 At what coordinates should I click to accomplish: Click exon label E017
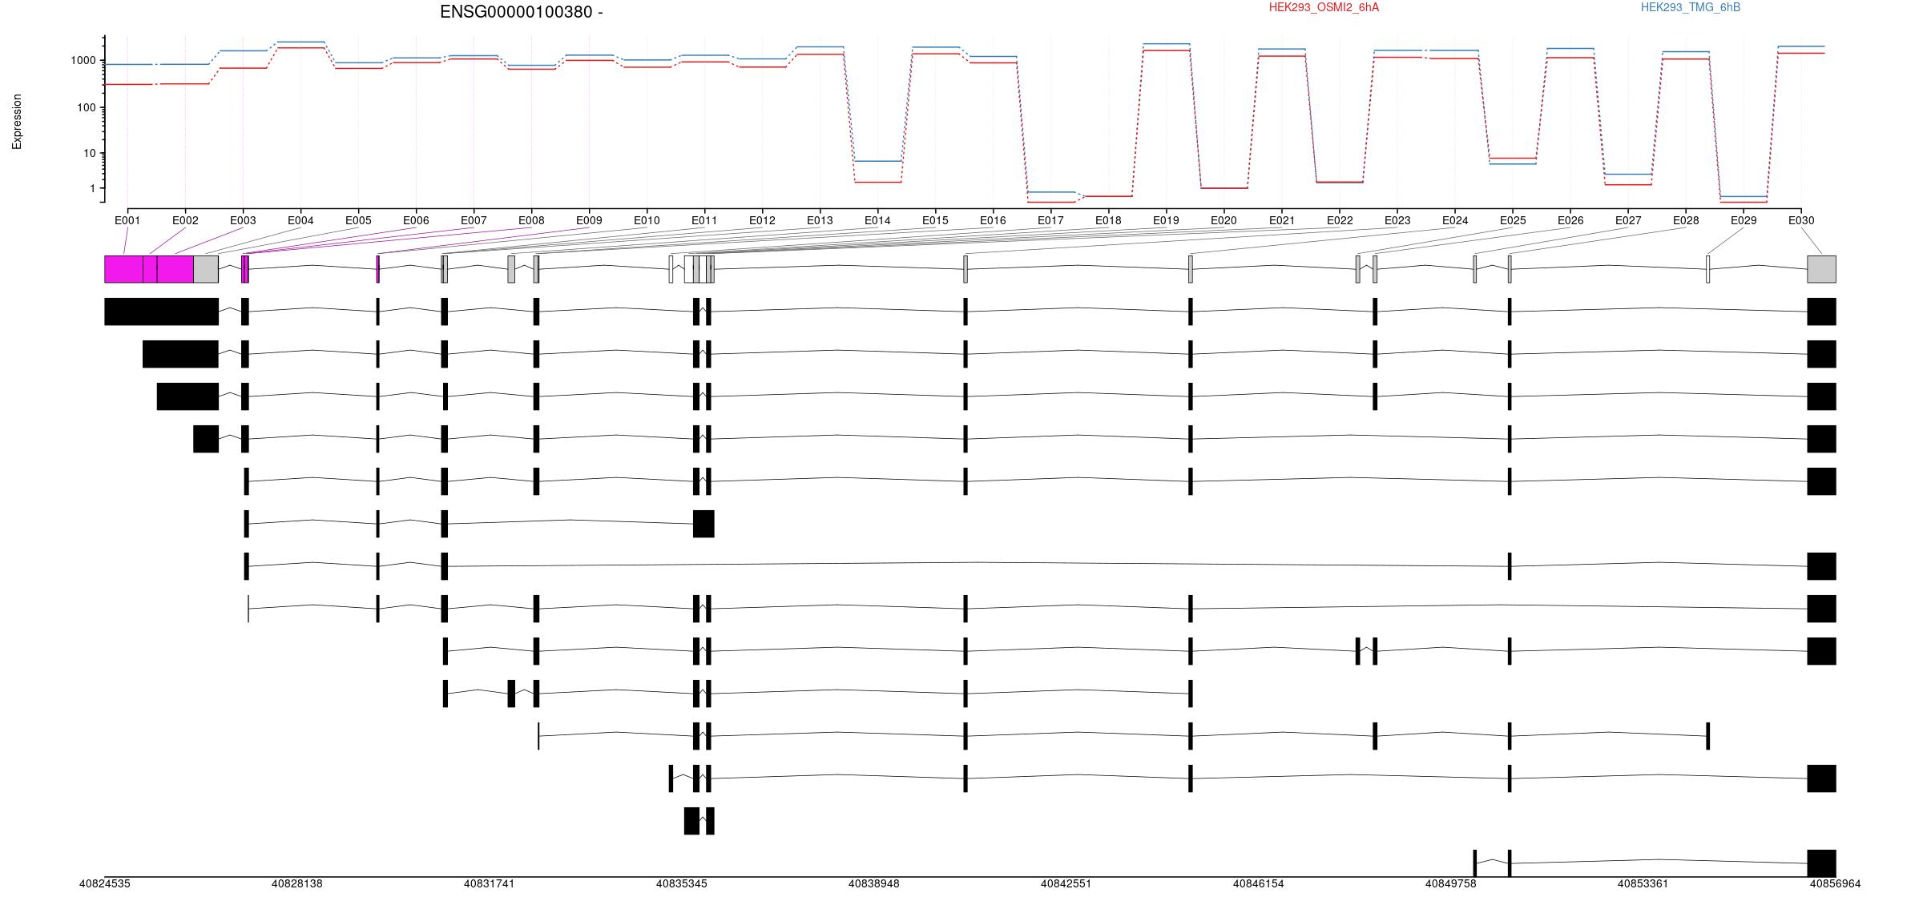pyautogui.click(x=1050, y=220)
